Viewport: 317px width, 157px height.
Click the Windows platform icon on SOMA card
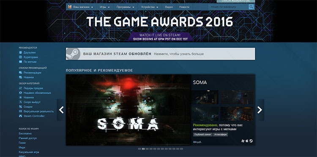pos(243,141)
